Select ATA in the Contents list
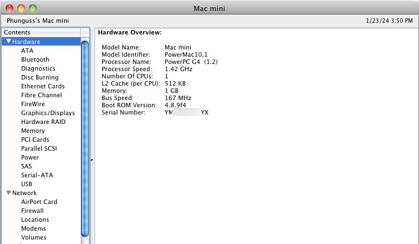419x244 pixels. click(x=27, y=51)
